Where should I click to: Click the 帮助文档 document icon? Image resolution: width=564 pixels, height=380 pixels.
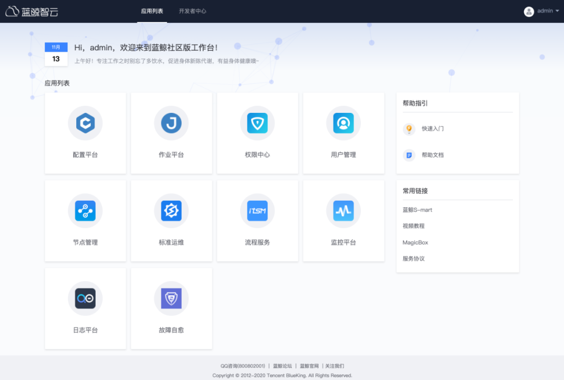coord(409,155)
